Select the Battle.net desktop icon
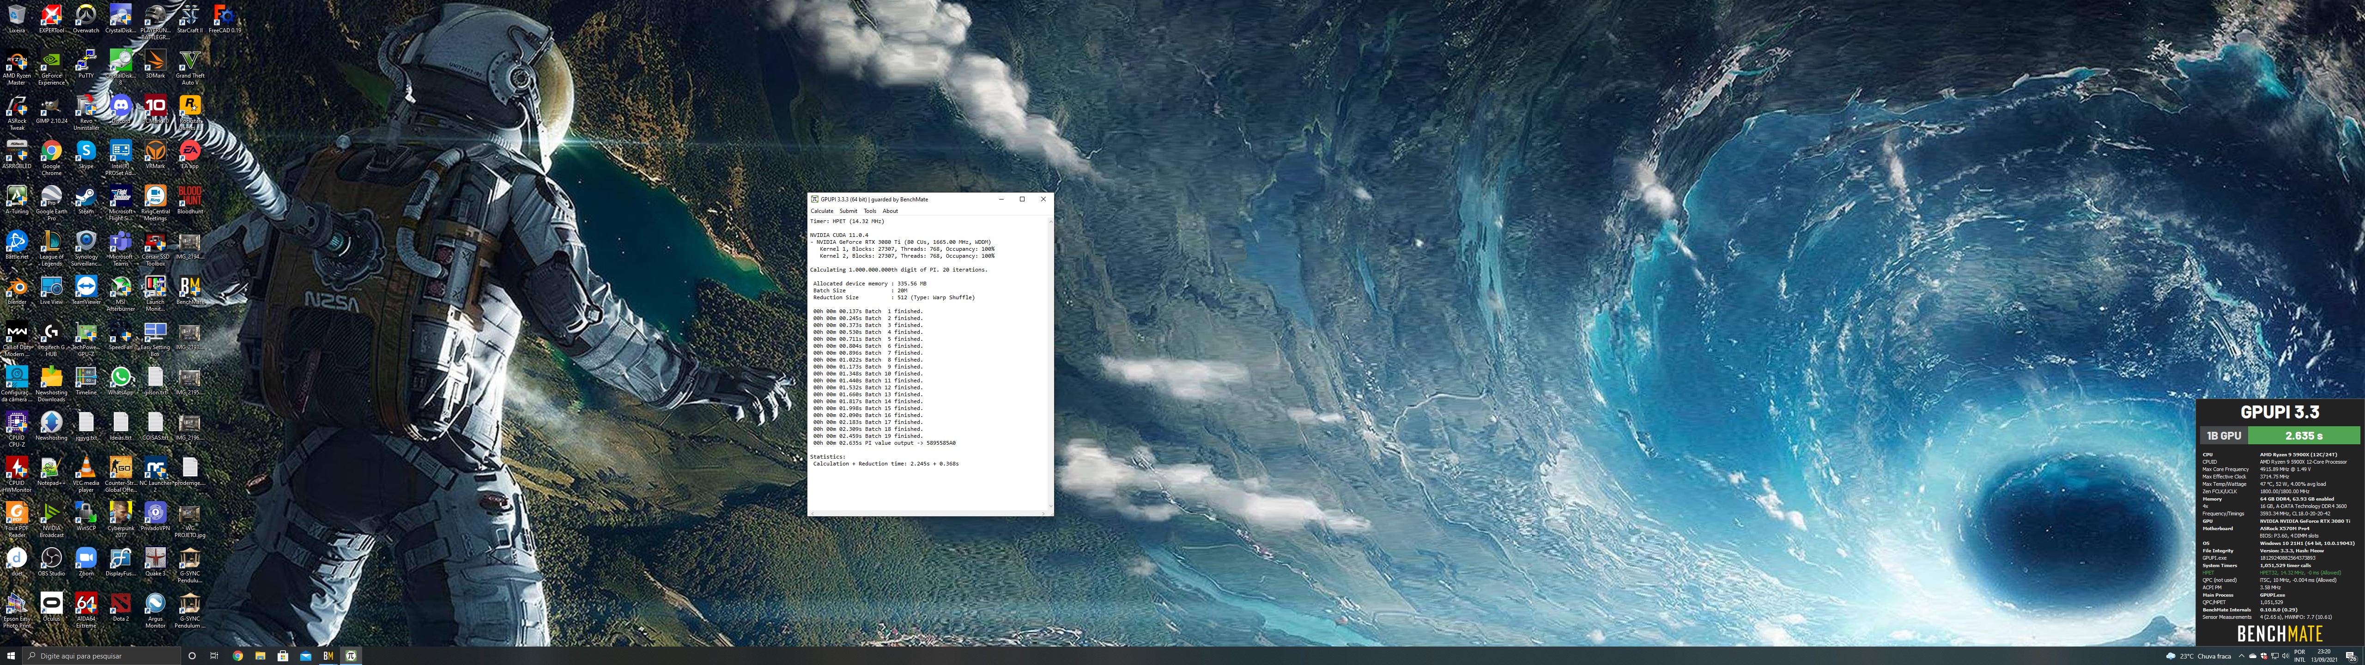This screenshot has width=2365, height=665. [x=17, y=244]
